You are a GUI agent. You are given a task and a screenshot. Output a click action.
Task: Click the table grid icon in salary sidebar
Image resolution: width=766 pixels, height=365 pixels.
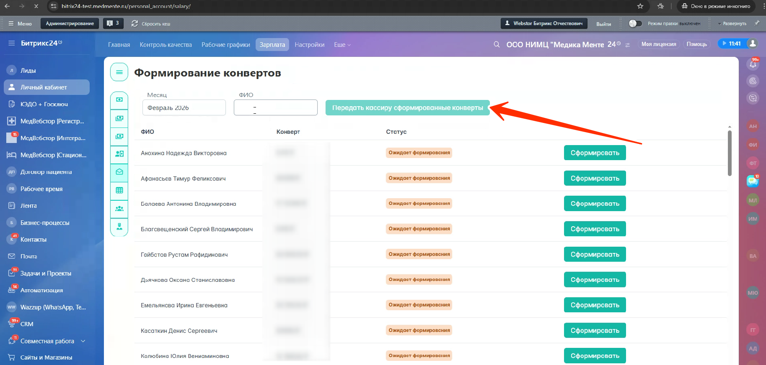[x=119, y=191]
